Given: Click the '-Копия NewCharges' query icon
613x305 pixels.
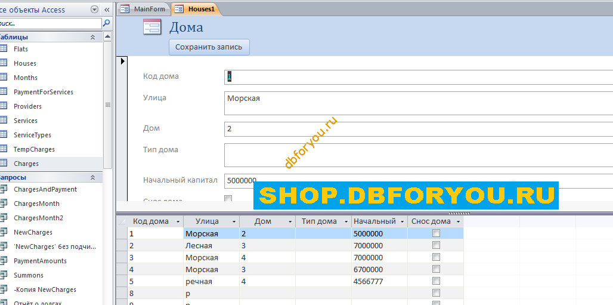Looking at the screenshot, I should [x=4, y=289].
